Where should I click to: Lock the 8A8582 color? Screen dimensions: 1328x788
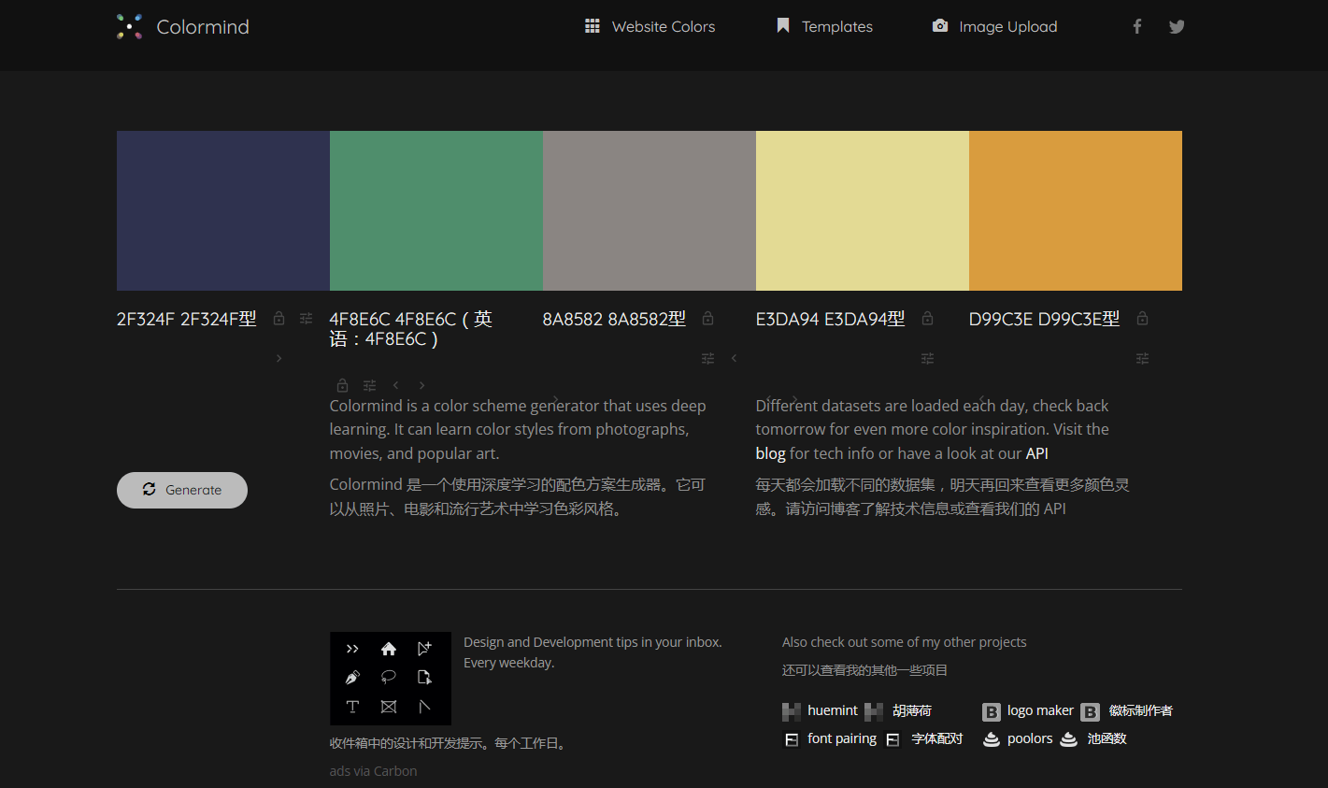[707, 319]
